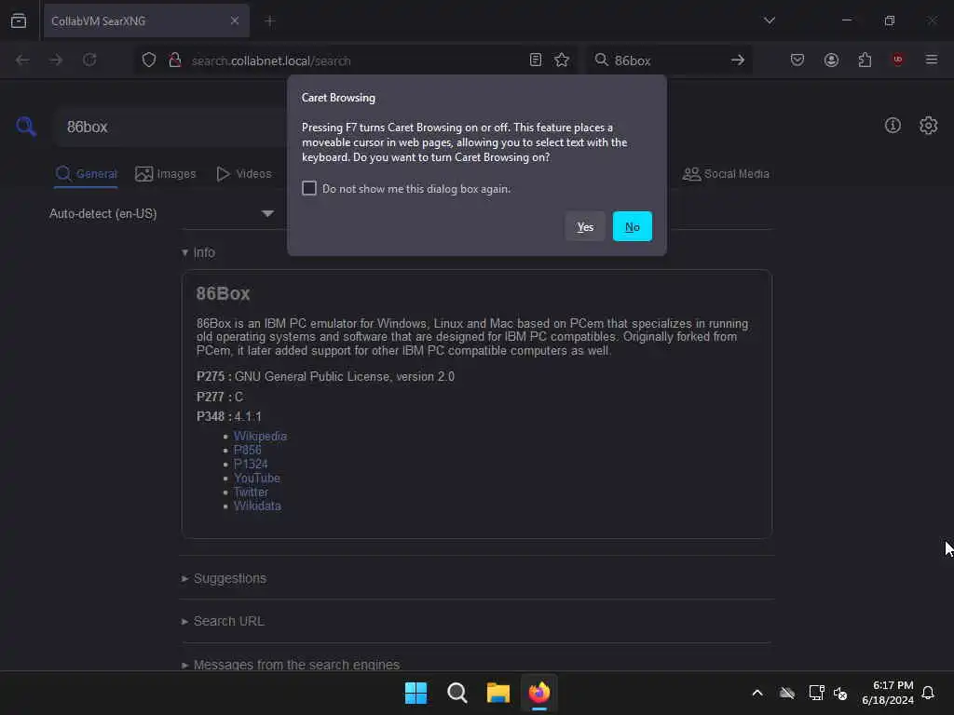Screen dimensions: 954x715
Task: Open the YouTube link for 86Box
Action: (257, 478)
